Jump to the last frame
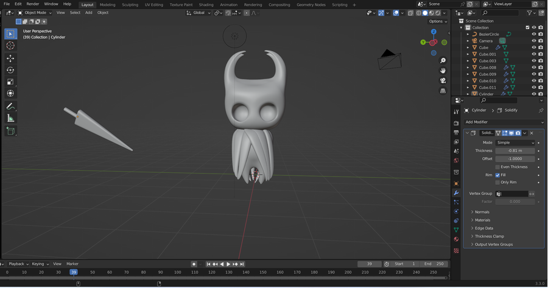This screenshot has height=288, width=548. [242, 264]
